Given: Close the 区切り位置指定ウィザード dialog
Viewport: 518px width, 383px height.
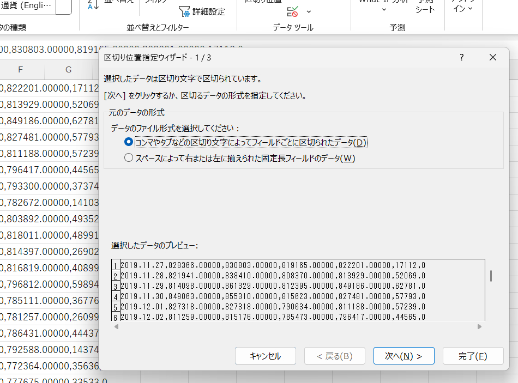Looking at the screenshot, I should click(x=493, y=57).
